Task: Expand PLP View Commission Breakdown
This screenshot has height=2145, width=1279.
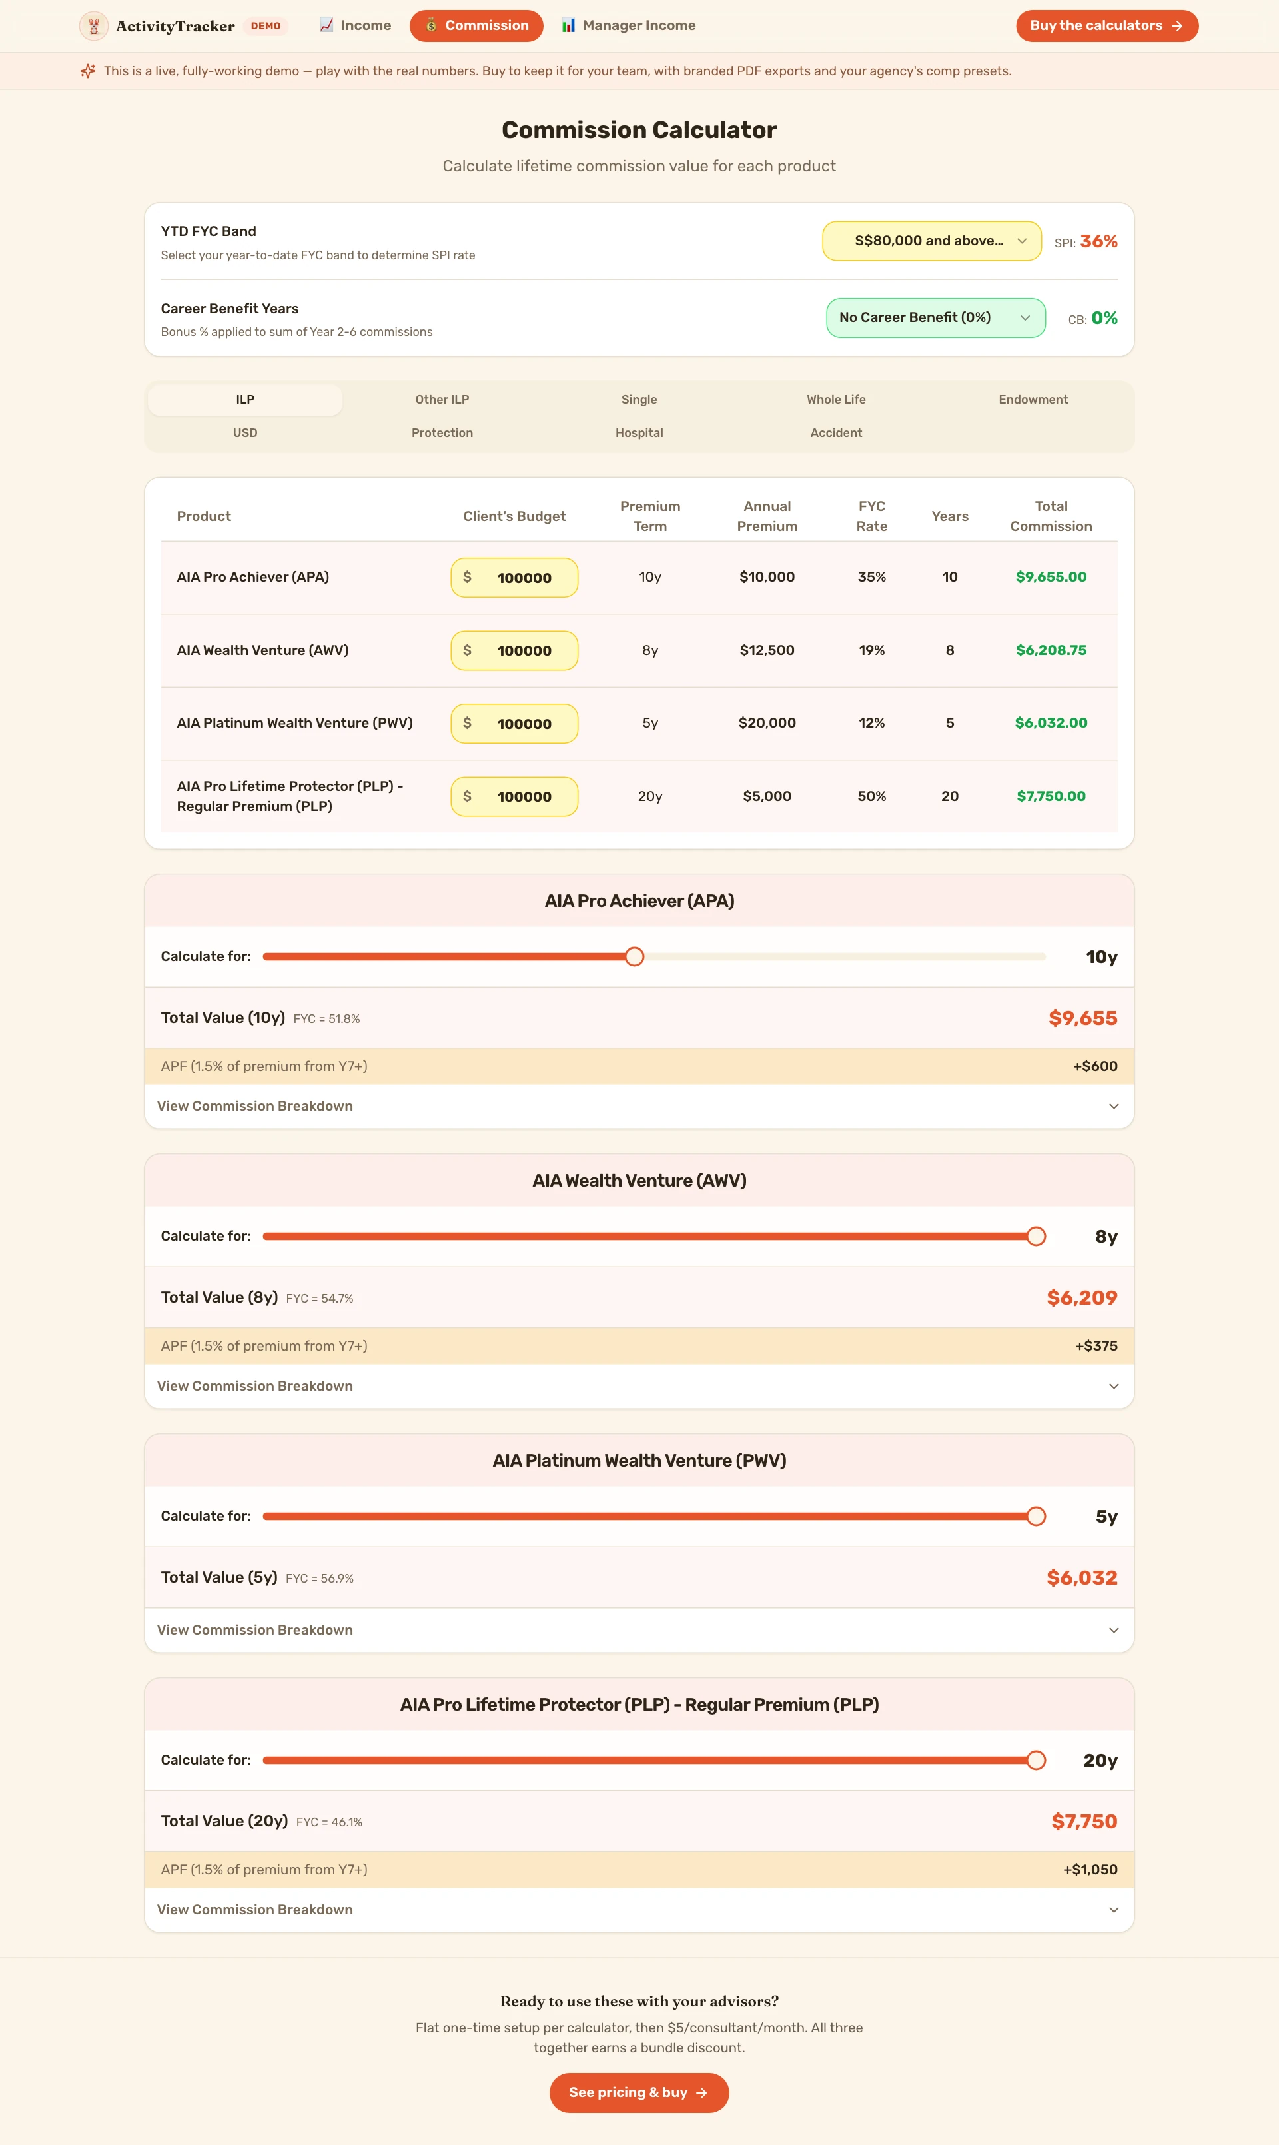Action: click(x=639, y=1910)
